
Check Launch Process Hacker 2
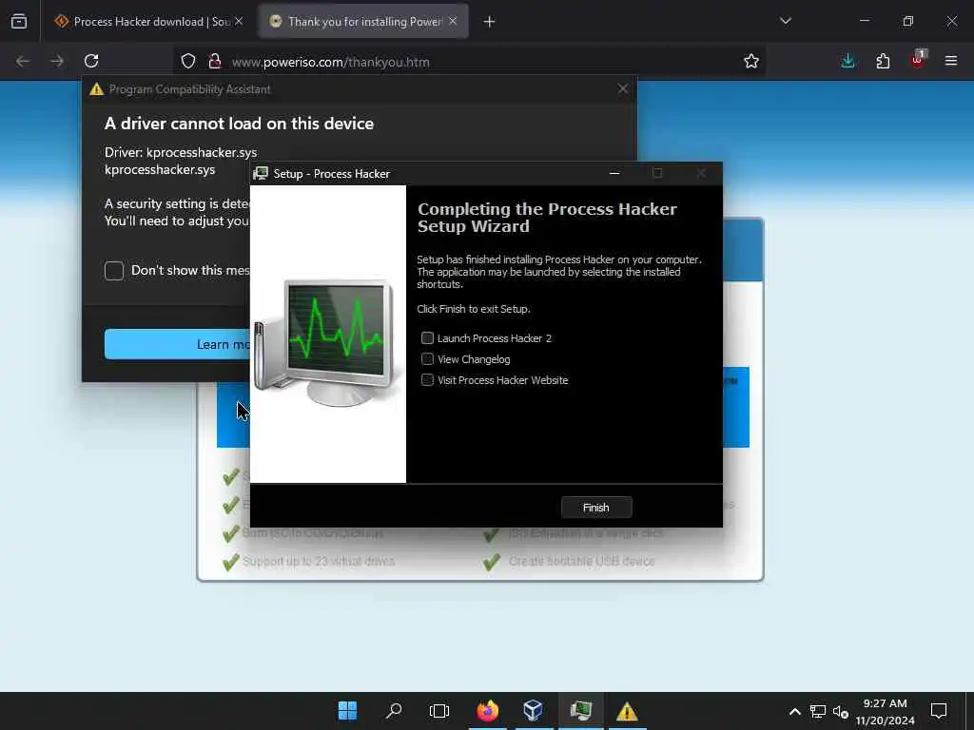(427, 337)
